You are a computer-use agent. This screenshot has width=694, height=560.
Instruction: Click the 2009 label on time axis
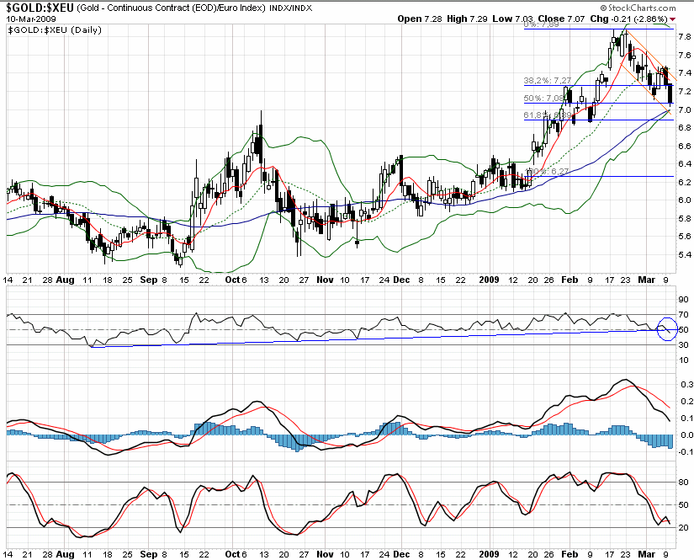[x=490, y=278]
